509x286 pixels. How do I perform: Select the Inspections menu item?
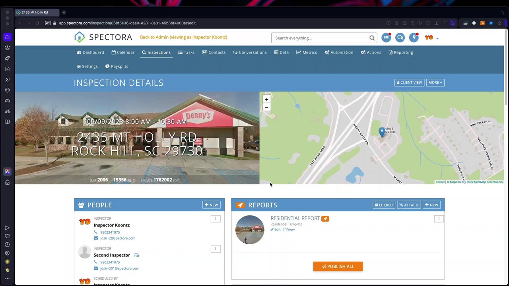(156, 52)
